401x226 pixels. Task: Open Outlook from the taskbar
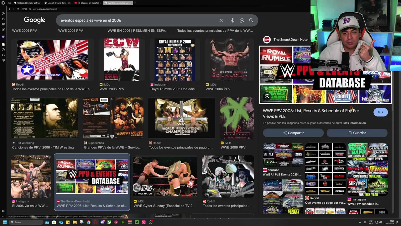click(61, 222)
